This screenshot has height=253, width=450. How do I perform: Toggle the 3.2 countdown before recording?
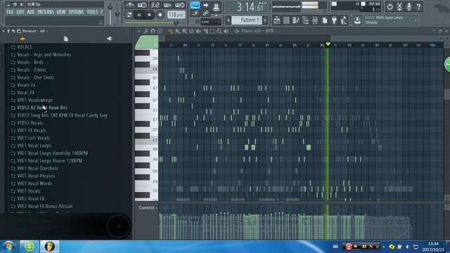point(155,5)
